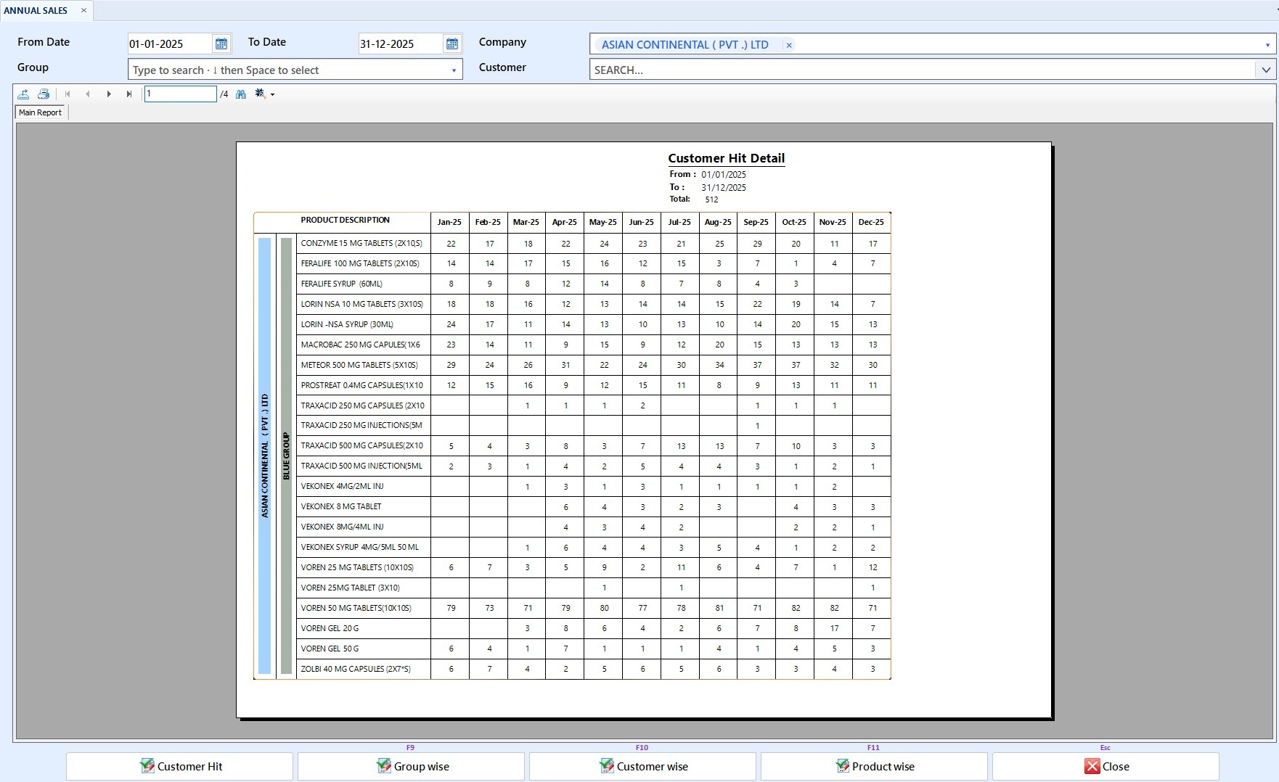Select the PROSTREAT 0.4MG CAPSULES row label
This screenshot has width=1279, height=782.
(361, 385)
